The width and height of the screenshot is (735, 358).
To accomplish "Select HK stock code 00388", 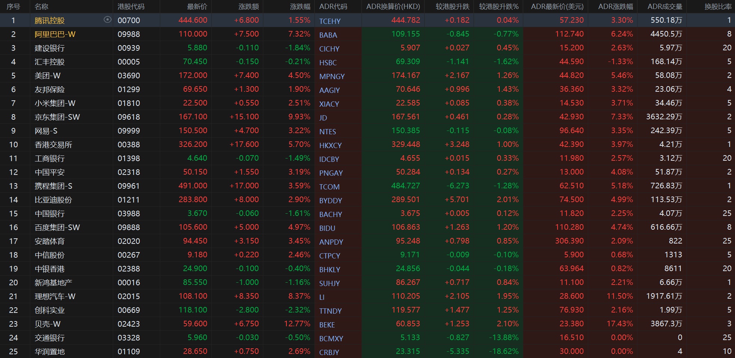I will pos(128,145).
